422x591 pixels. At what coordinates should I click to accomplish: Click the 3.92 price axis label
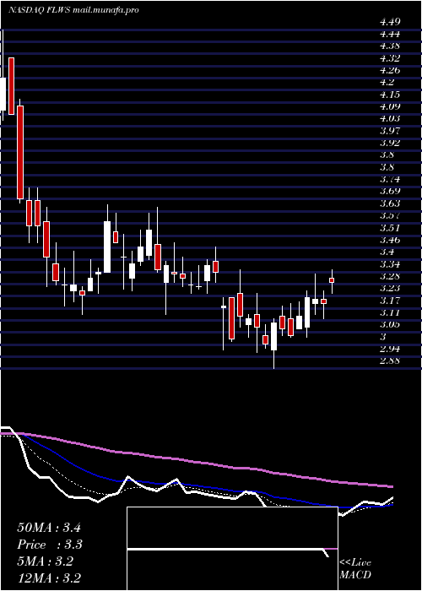390,143
